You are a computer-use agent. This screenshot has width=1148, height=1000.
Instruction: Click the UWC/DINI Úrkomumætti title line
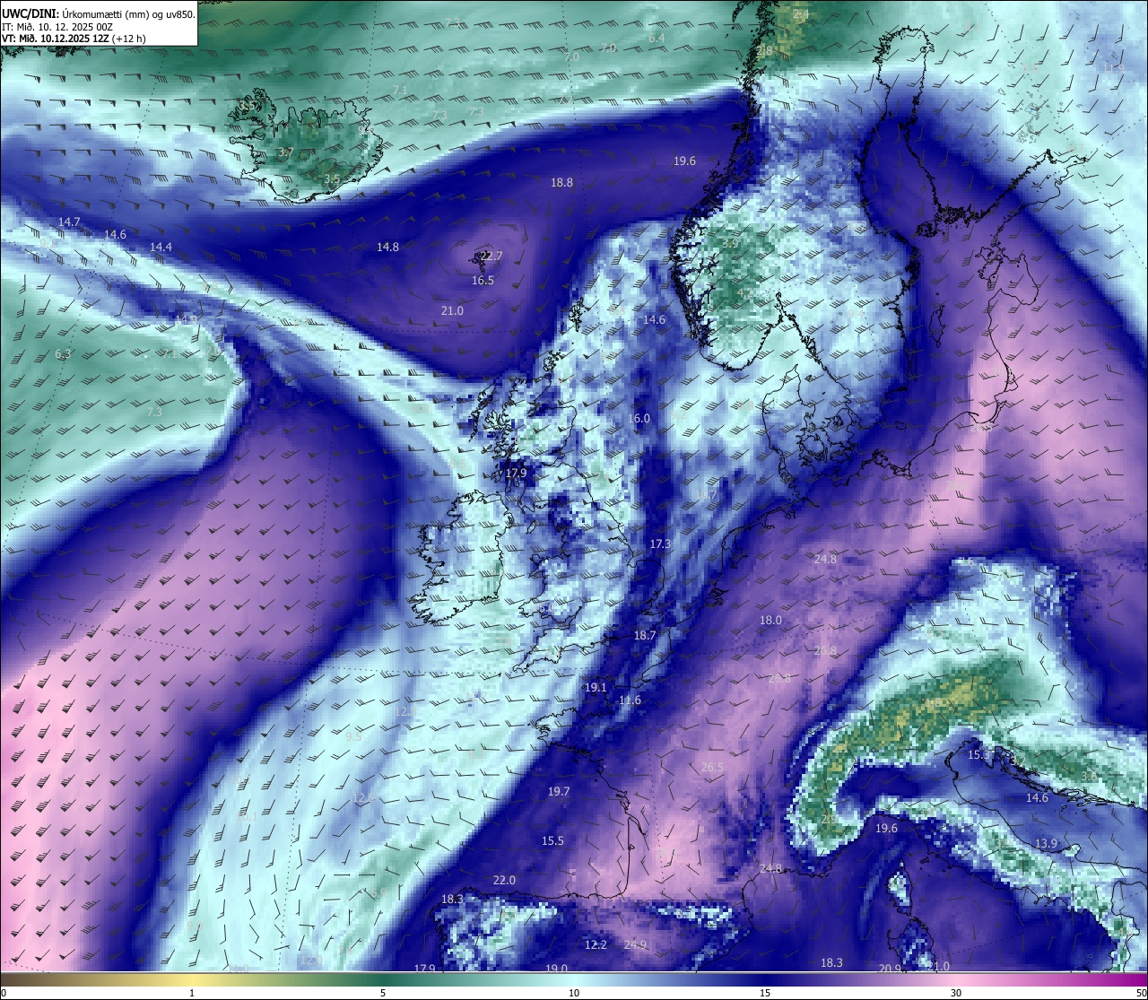[x=98, y=13]
